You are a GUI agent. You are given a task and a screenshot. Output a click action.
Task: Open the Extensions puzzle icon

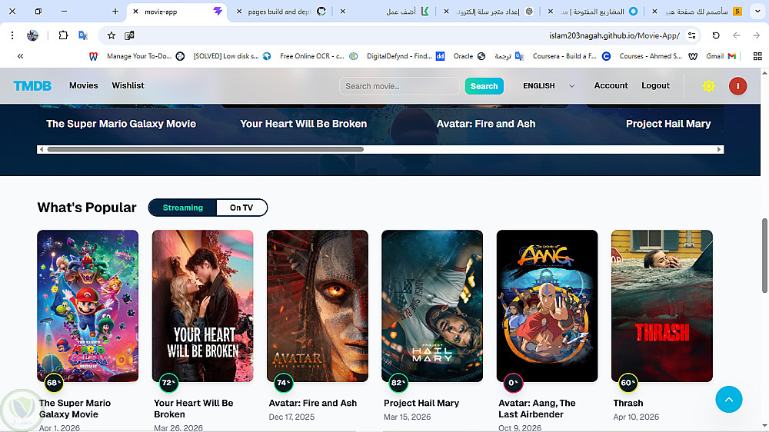pyautogui.click(x=63, y=35)
